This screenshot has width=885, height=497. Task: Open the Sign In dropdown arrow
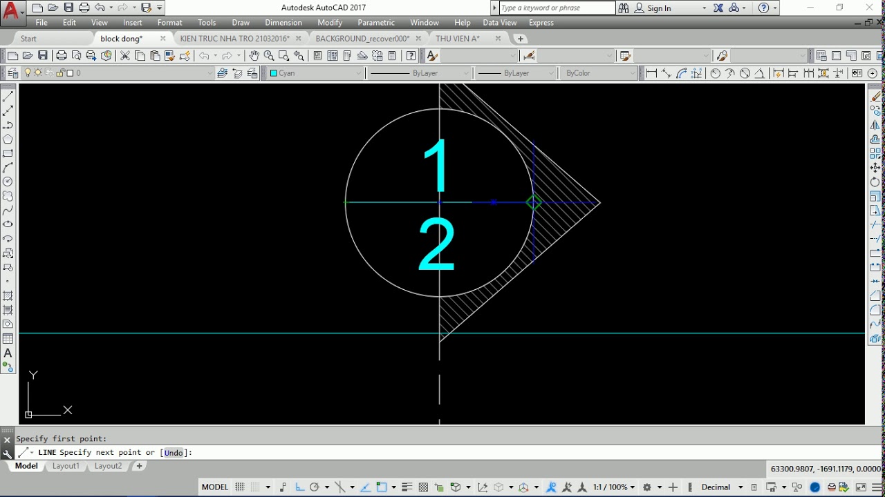click(705, 8)
